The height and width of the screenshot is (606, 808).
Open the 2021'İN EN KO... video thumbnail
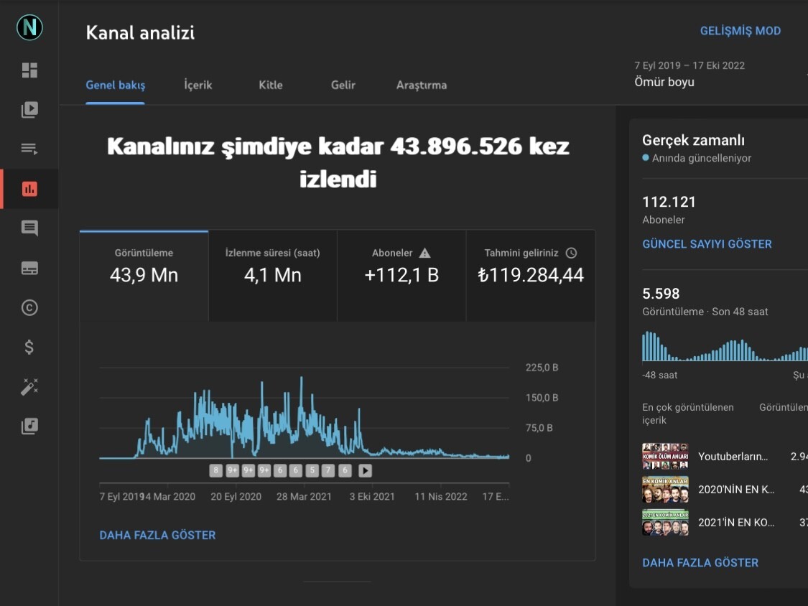[x=665, y=522]
